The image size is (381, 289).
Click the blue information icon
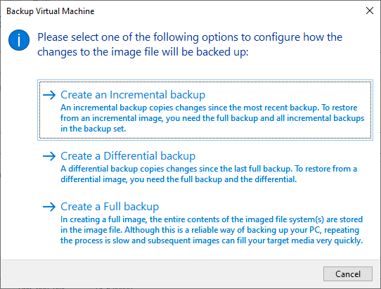point(19,40)
